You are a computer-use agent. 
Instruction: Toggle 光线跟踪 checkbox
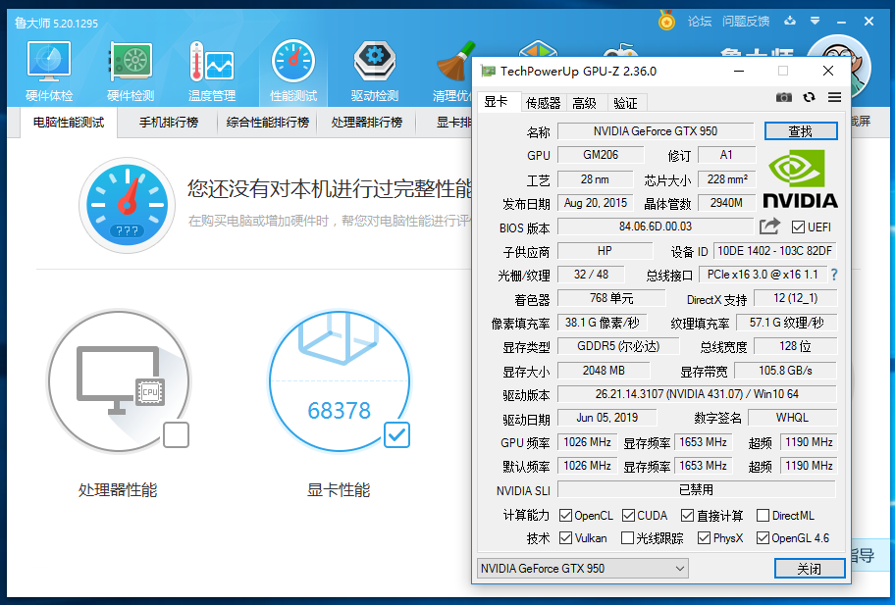coord(627,537)
